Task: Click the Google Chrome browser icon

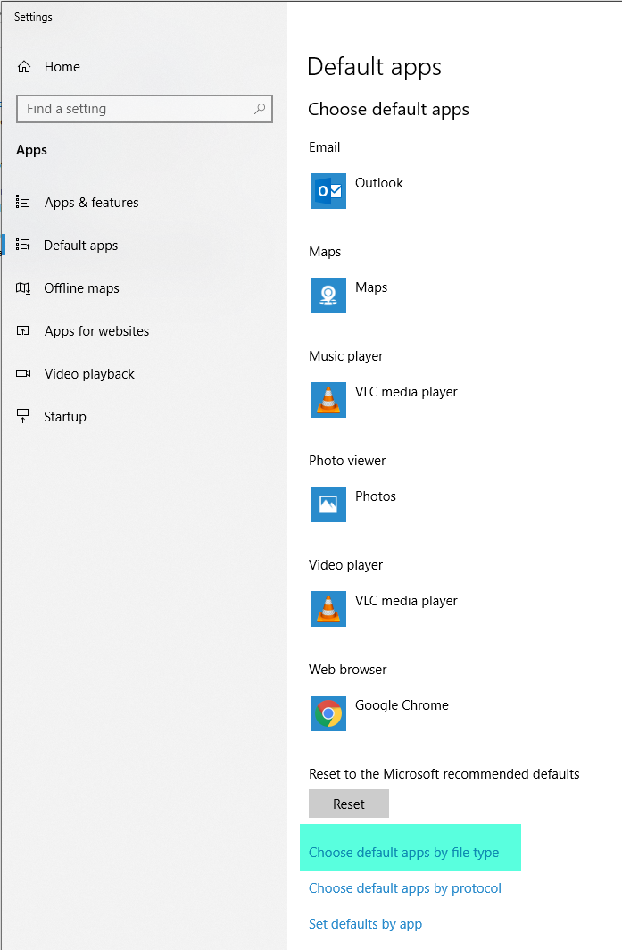Action: (x=328, y=713)
